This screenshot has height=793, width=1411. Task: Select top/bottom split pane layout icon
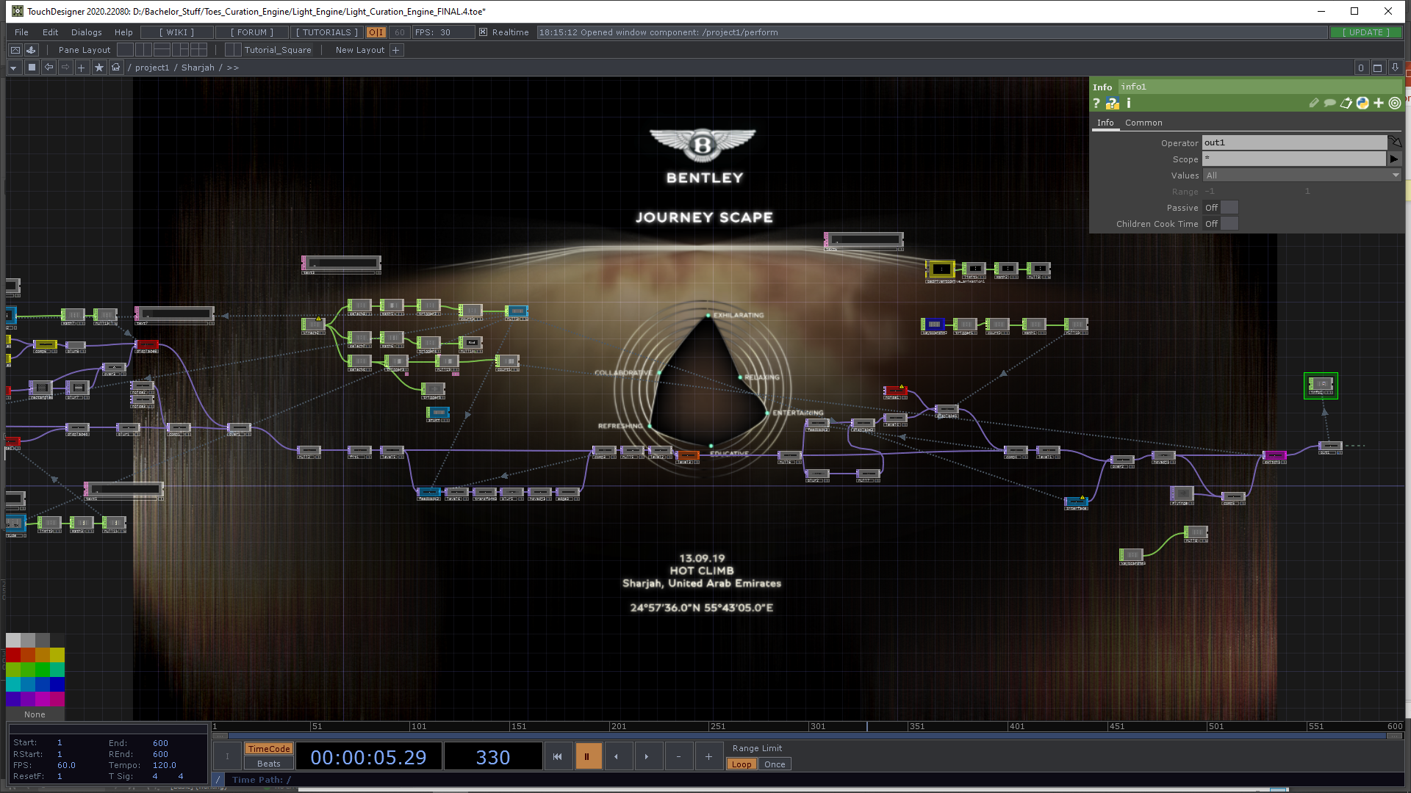pos(162,50)
